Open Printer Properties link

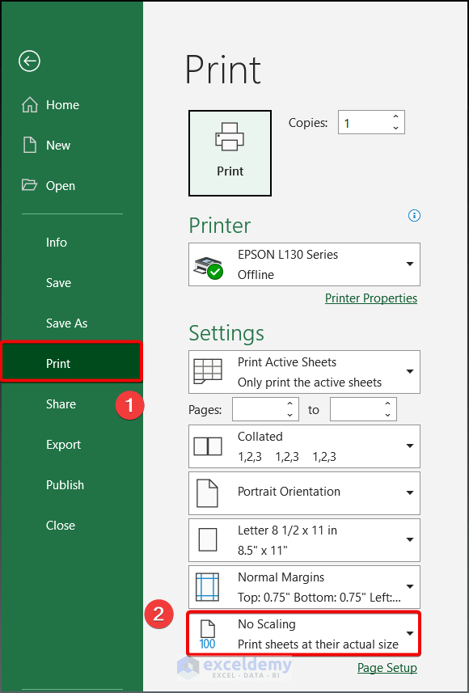[370, 298]
